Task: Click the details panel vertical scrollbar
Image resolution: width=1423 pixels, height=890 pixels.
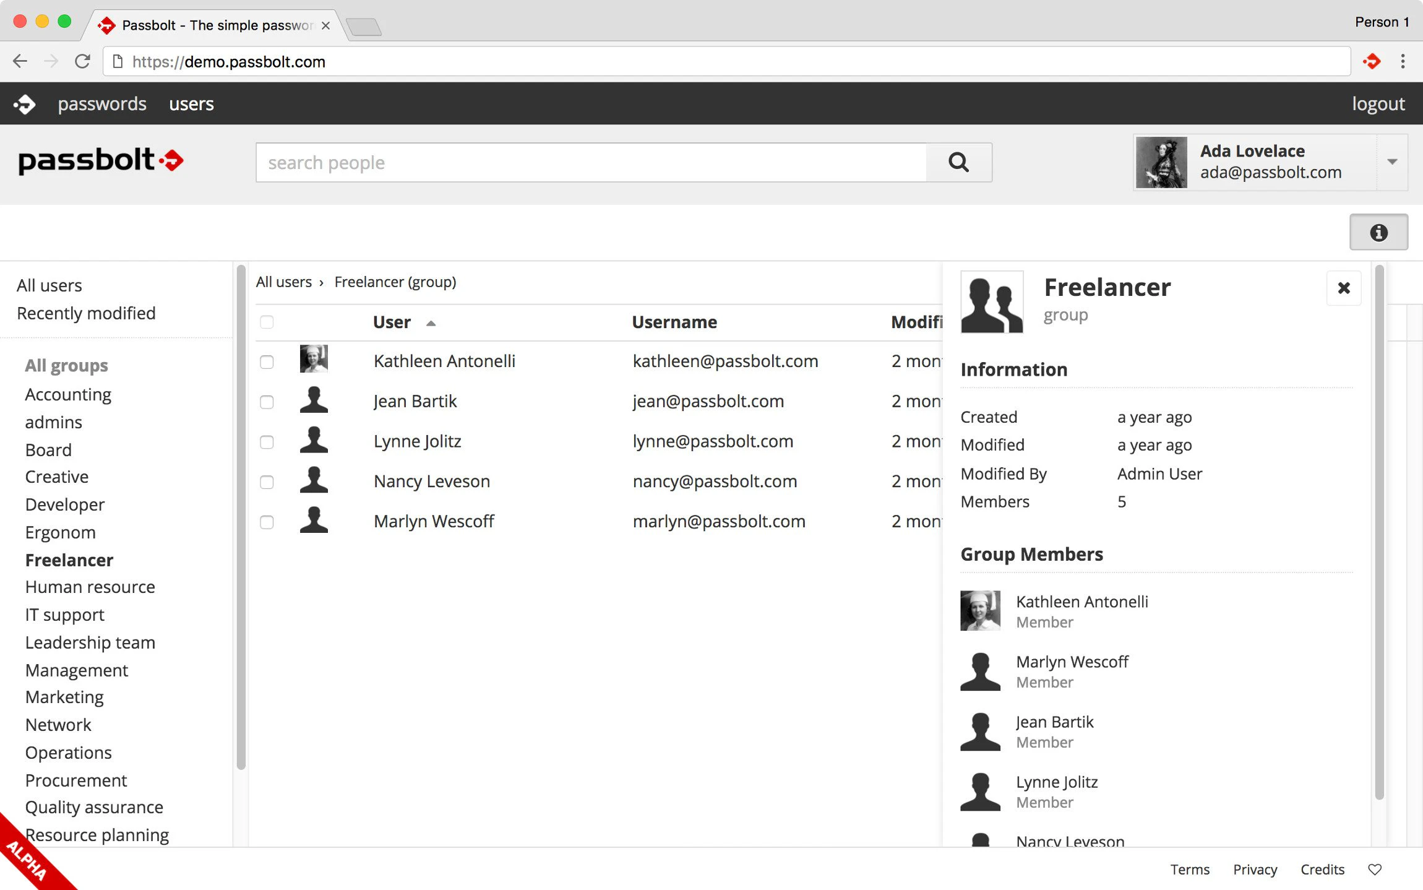Action: point(1378,532)
